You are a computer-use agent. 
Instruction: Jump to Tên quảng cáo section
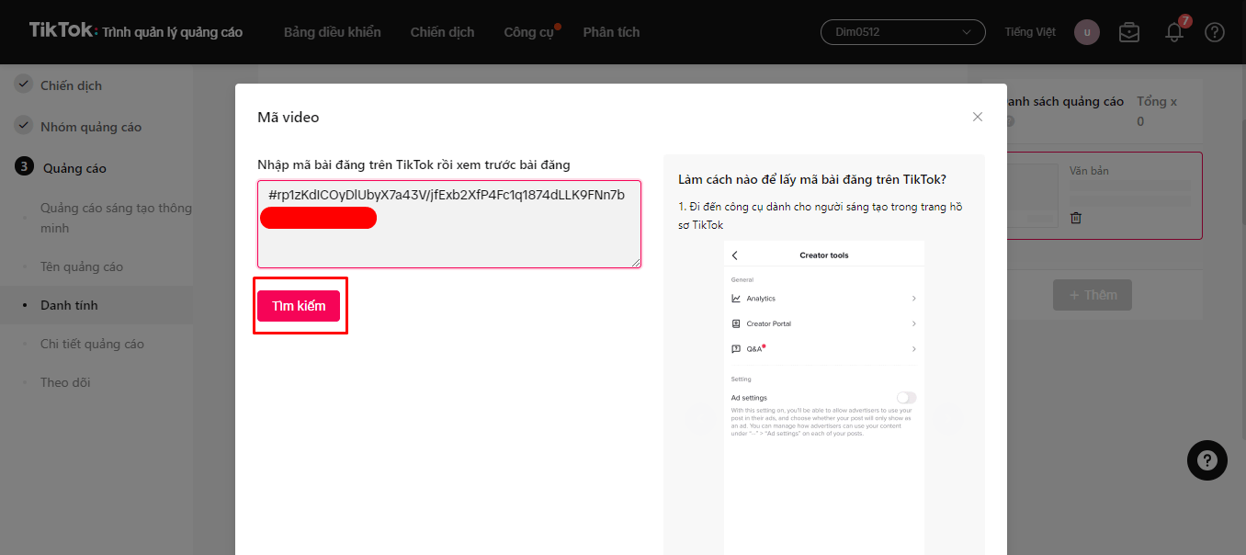82,266
